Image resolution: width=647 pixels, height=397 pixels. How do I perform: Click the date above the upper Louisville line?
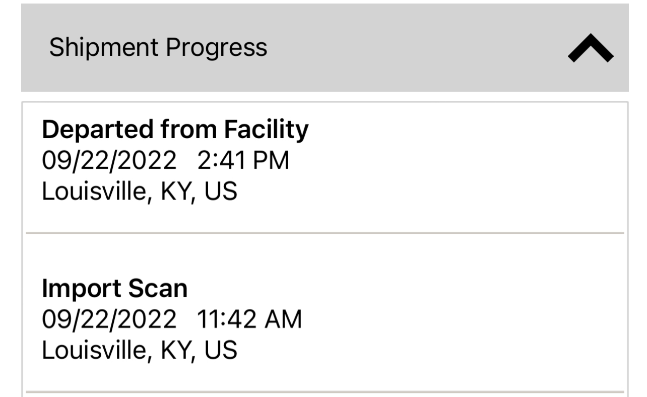[109, 161]
